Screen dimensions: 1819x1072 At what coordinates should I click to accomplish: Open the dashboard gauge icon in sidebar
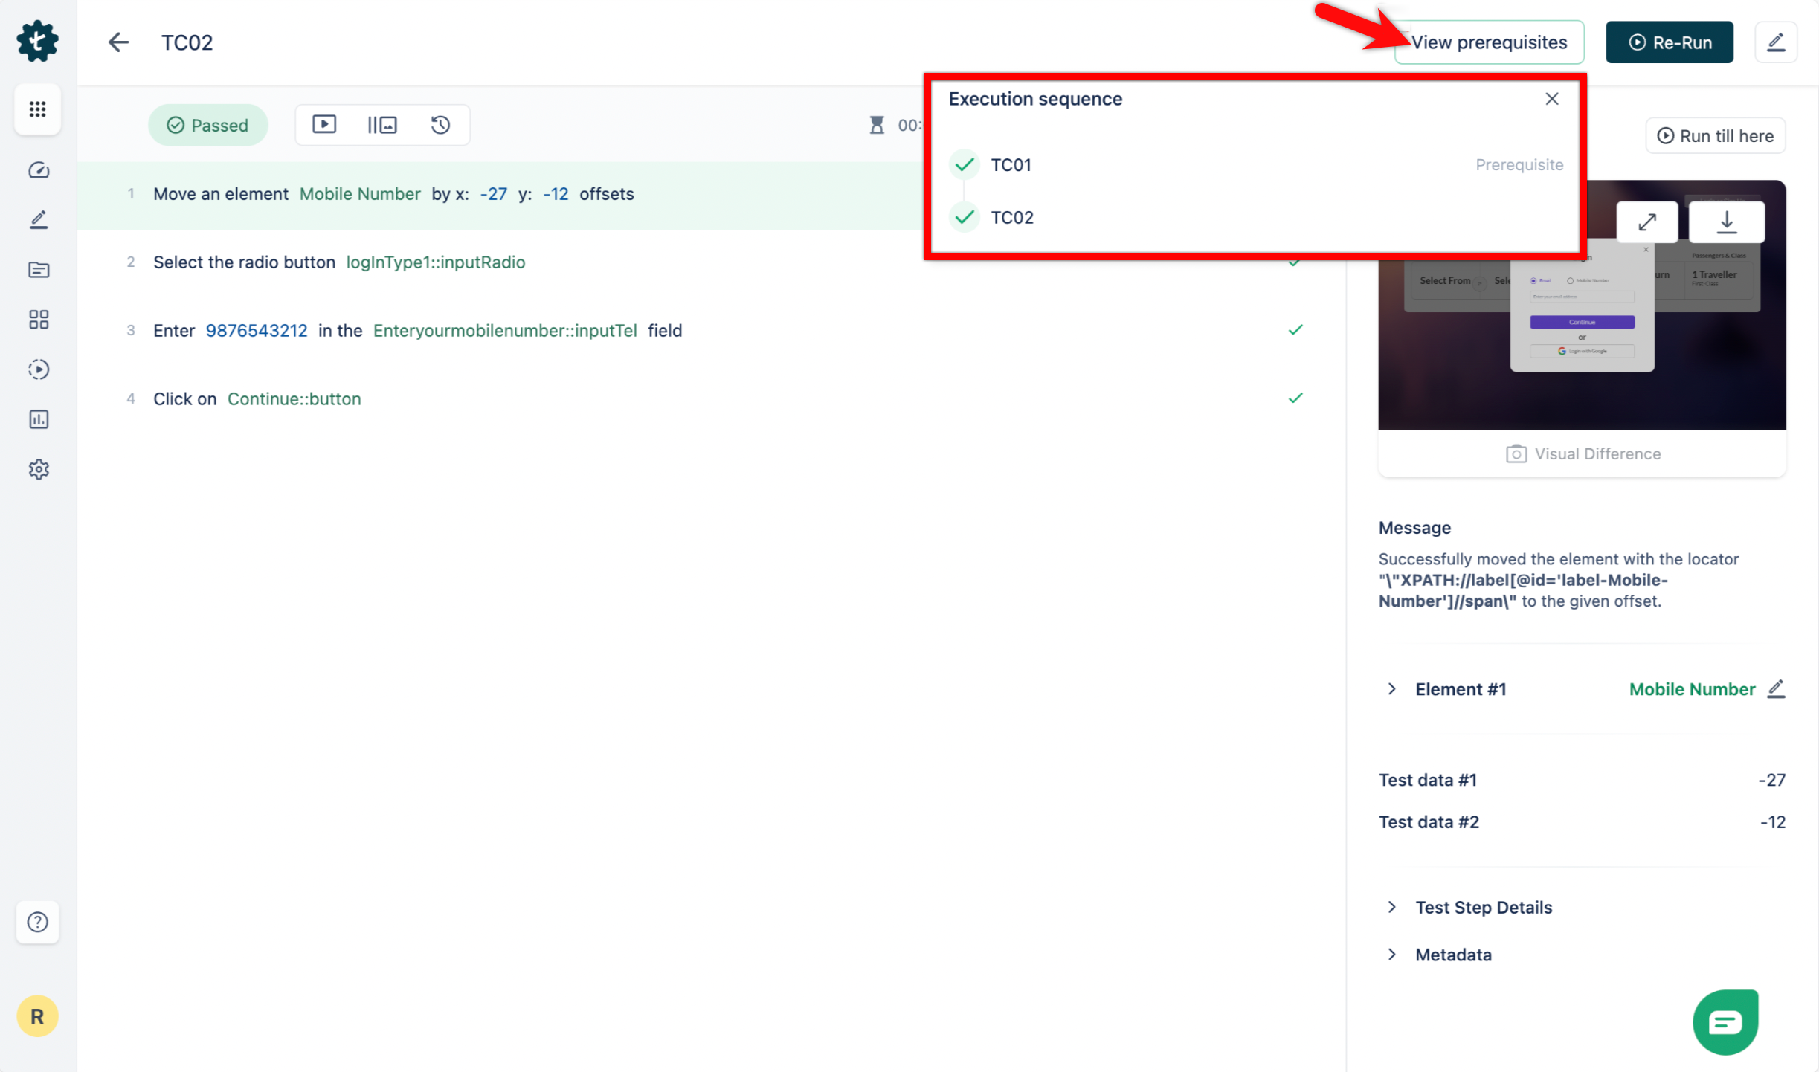[x=39, y=170]
